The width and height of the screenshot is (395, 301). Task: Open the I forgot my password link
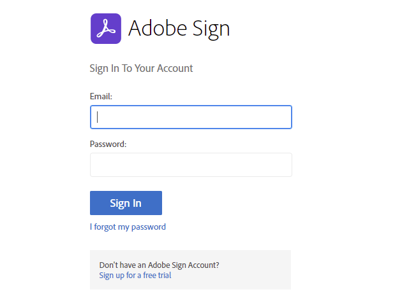128,227
